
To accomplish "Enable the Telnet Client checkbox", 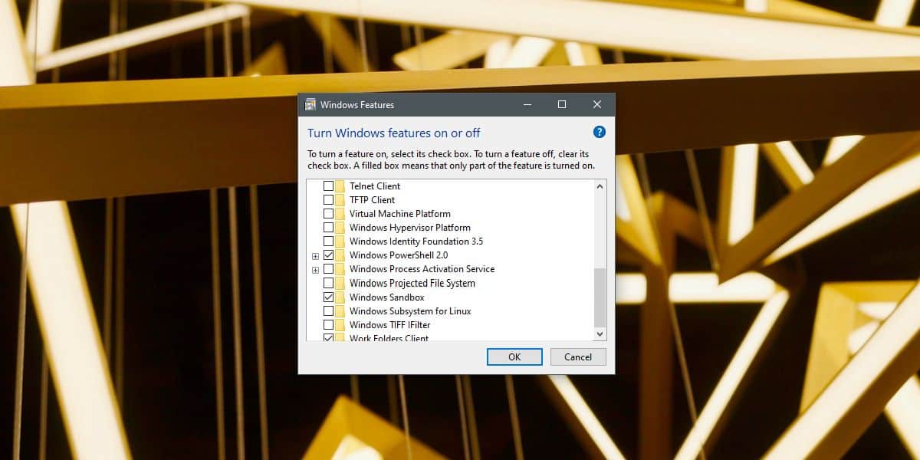I will click(328, 186).
